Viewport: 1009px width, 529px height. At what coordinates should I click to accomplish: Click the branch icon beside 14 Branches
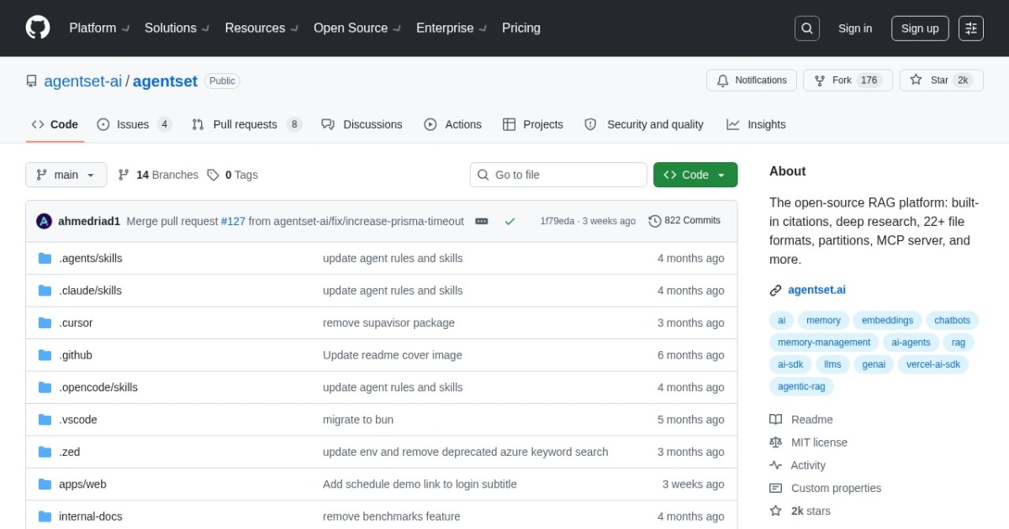[124, 175]
